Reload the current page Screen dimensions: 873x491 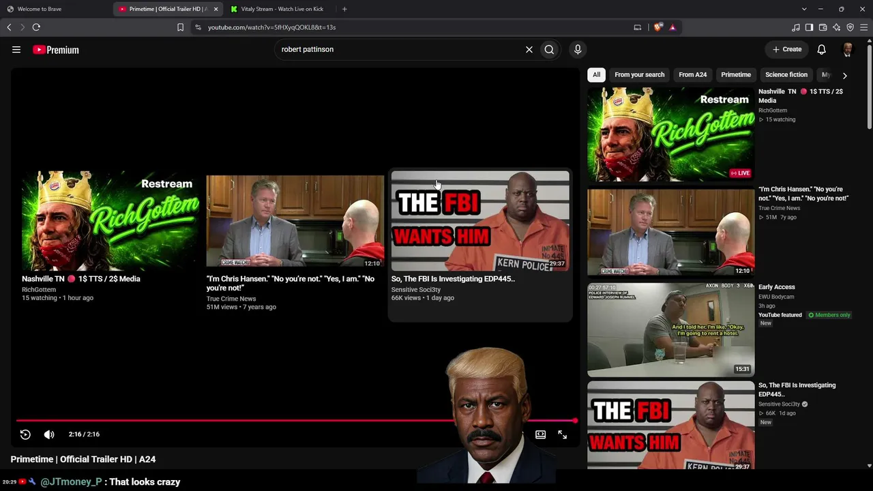[36, 27]
